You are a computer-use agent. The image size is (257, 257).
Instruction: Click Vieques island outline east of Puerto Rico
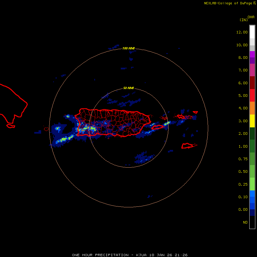pos(157,127)
